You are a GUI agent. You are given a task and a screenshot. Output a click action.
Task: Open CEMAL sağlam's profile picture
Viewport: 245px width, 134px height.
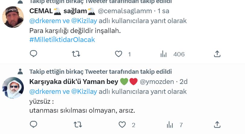pos(13,17)
